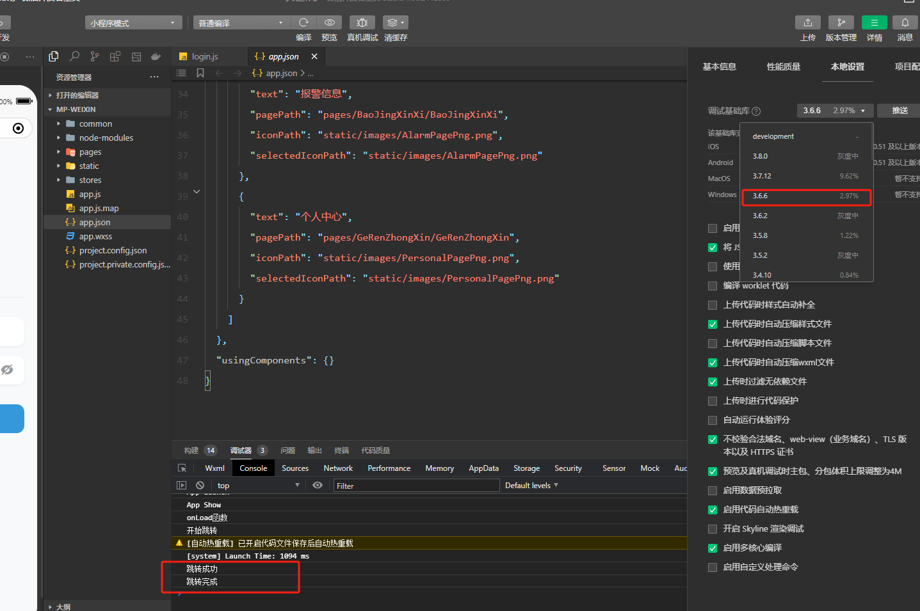
Task: Open the 构建 panel tab
Action: [x=191, y=450]
